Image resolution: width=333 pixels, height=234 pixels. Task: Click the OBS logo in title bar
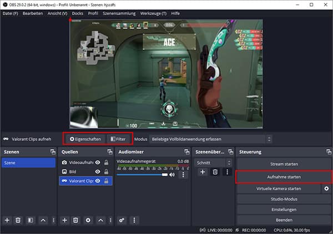(5, 4)
